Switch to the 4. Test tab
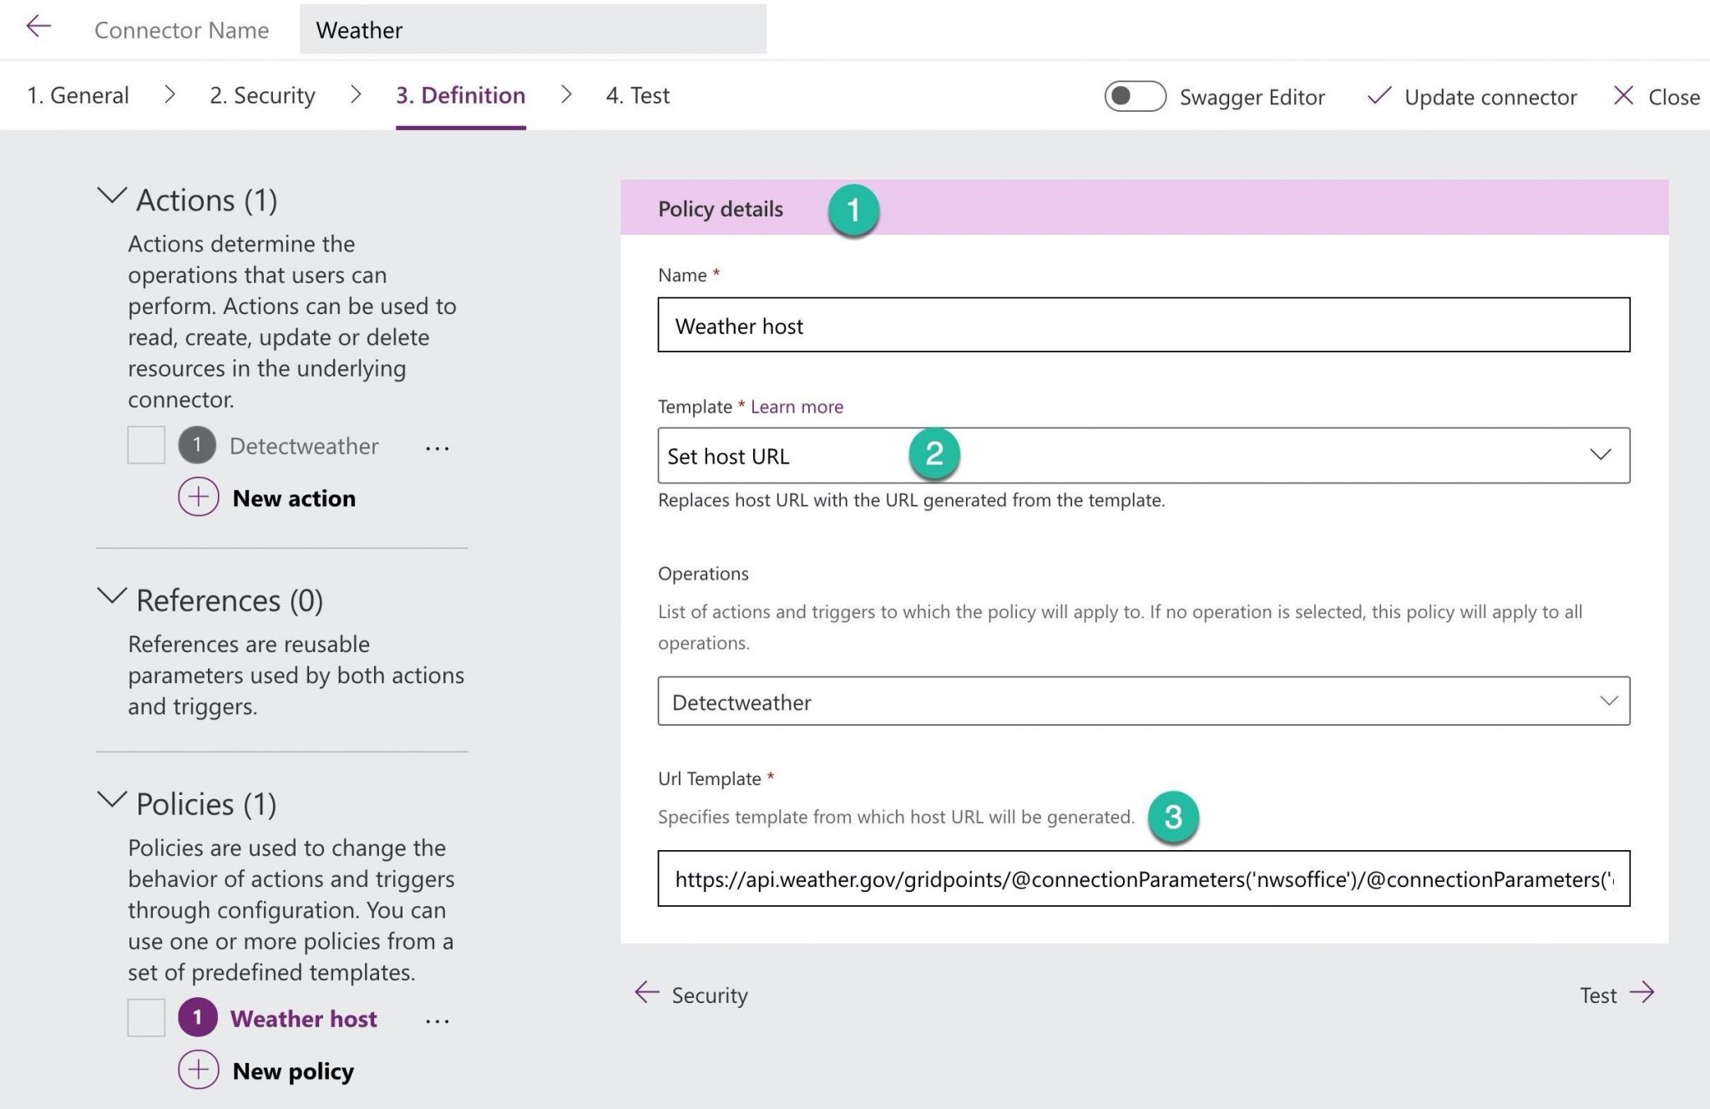 pyautogui.click(x=637, y=95)
